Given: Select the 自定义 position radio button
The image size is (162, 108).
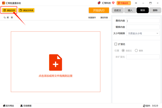Looking at the screenshot, I should [x=123, y=50].
